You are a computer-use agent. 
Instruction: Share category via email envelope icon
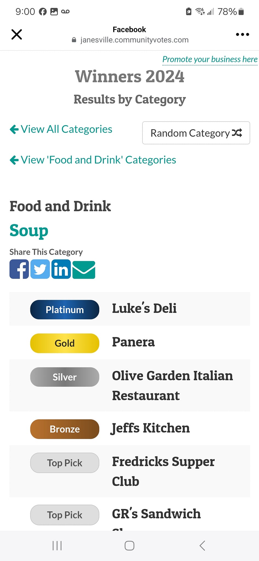click(84, 270)
